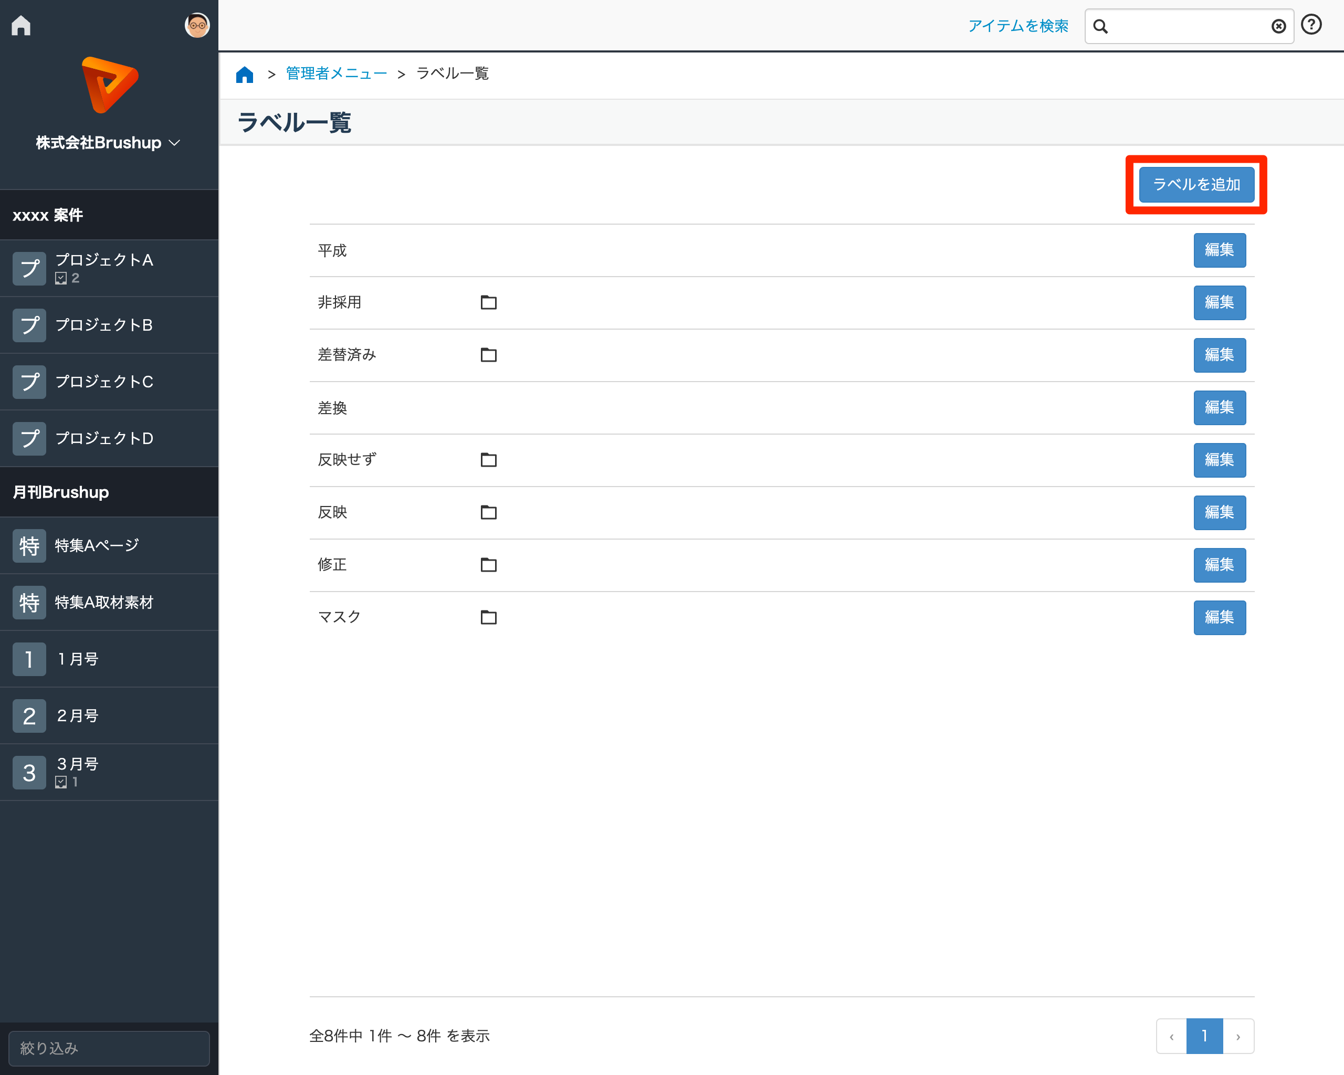This screenshot has width=1344, height=1075.
Task: Go to previous page arrow
Action: pyautogui.click(x=1171, y=1036)
